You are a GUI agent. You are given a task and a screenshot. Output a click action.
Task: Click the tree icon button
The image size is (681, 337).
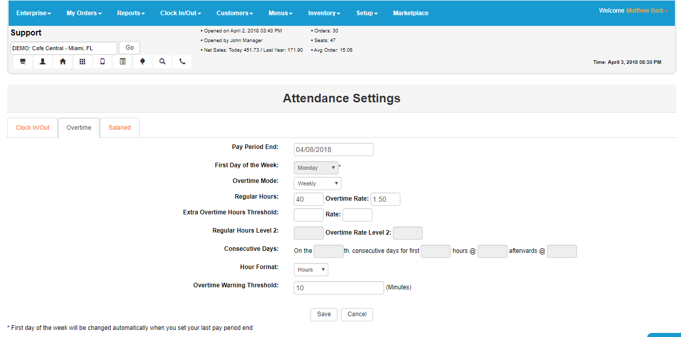pos(142,62)
